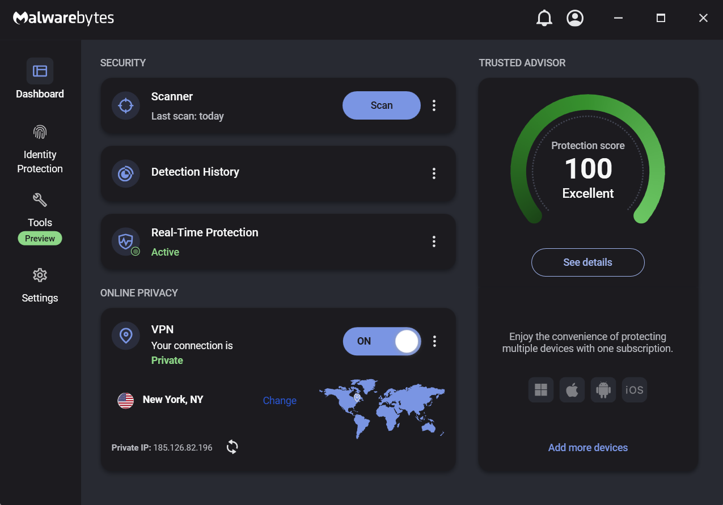Click the world map graphic
723x505 pixels.
pyautogui.click(x=381, y=408)
